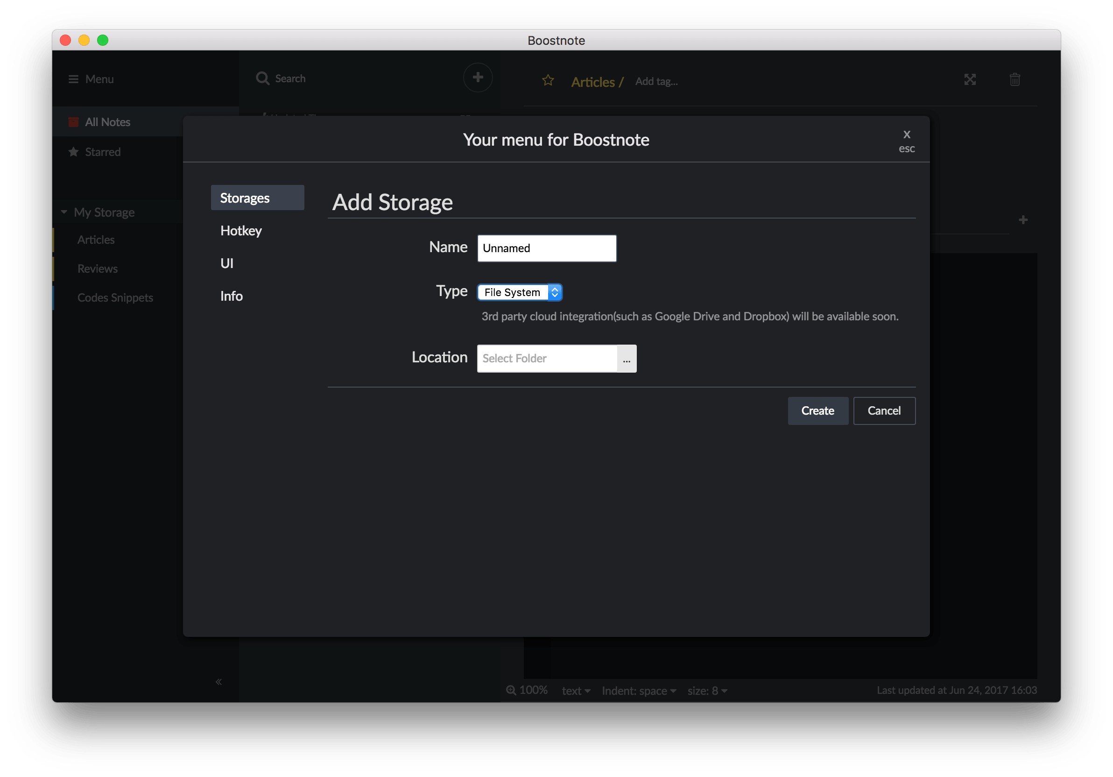Click the search magnifier icon
This screenshot has width=1113, height=777.
pos(262,78)
